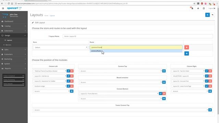Image resolution: width=219 pixels, height=123 pixels.
Task: Remove the Top Slick Slider module
Action: click(x=210, y=71)
